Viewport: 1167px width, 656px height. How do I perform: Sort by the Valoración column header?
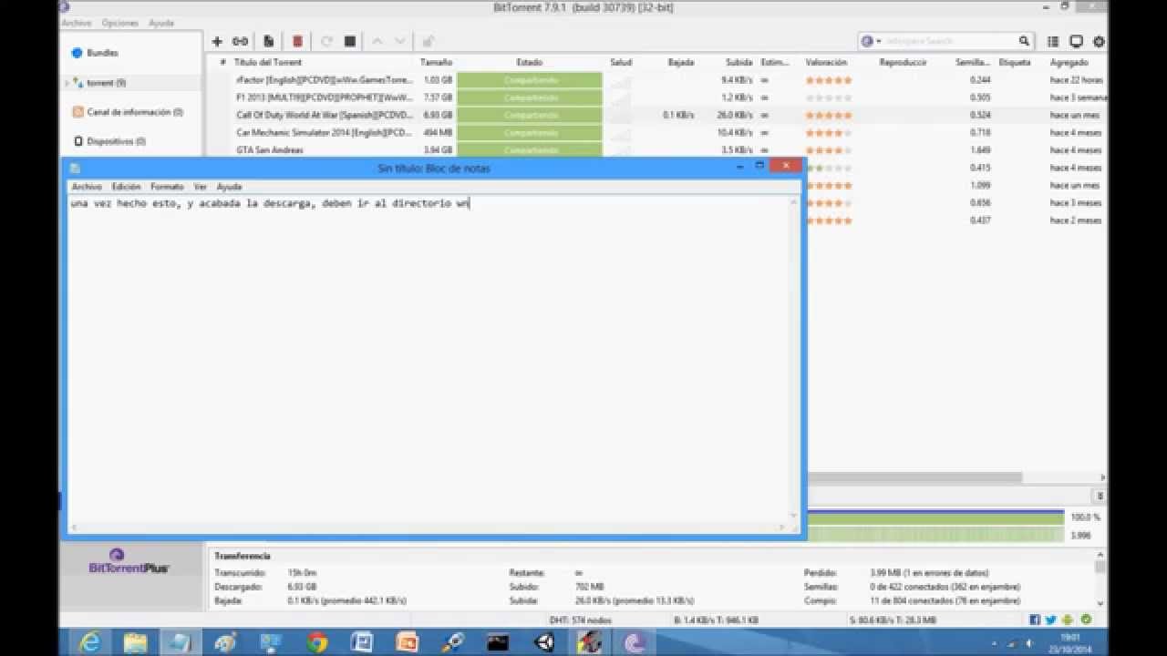826,63
